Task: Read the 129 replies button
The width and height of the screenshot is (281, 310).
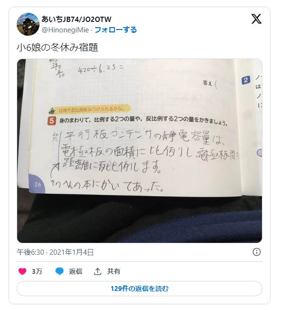Action: click(140, 289)
